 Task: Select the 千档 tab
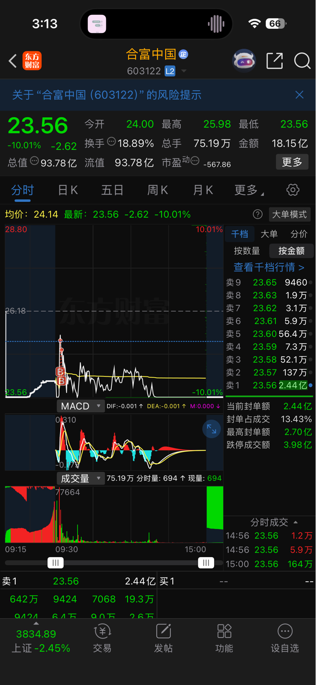pos(240,234)
